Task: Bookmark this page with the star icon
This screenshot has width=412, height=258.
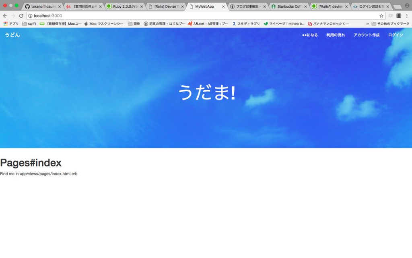Action: coord(381,16)
